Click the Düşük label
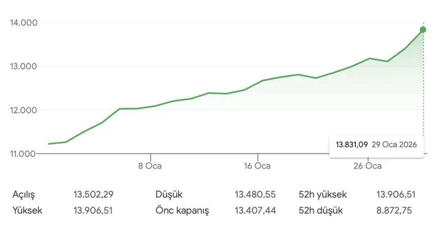433x248 pixels. tap(169, 195)
